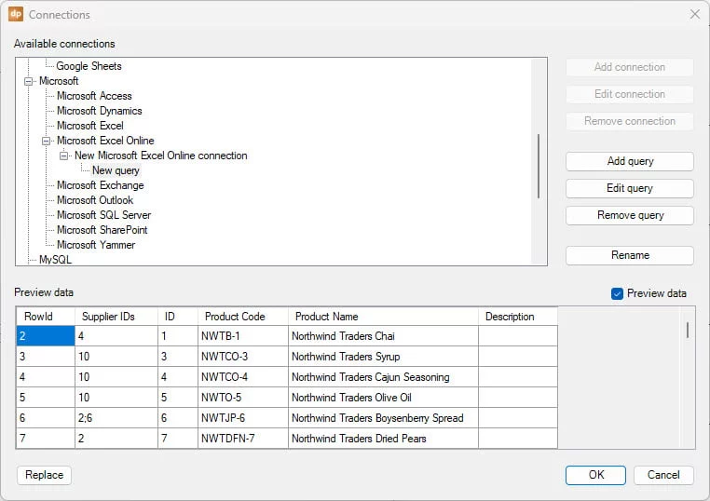This screenshot has height=501, width=710.
Task: Close the Connections dialog
Action: [695, 15]
